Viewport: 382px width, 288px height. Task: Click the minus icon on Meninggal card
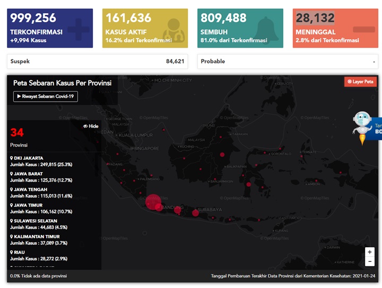(x=364, y=30)
